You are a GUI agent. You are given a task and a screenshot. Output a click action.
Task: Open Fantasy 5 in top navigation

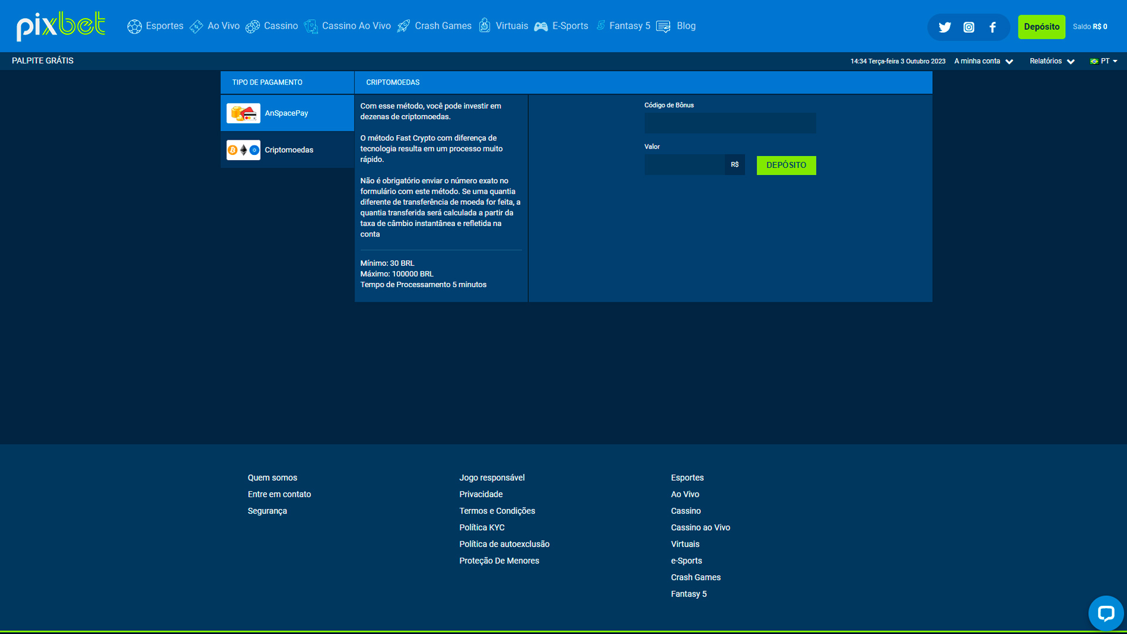point(630,26)
